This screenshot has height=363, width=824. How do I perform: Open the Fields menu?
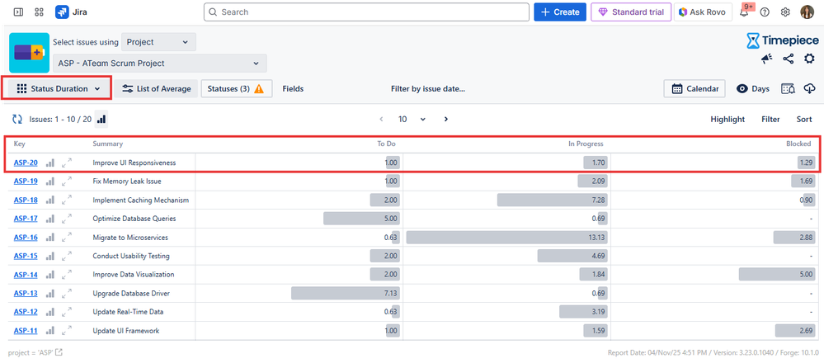click(x=293, y=89)
